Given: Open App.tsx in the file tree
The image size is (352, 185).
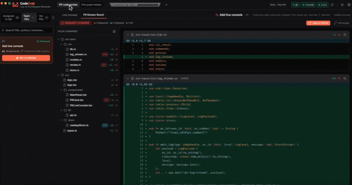Looking at the screenshot, I should 72,85.
